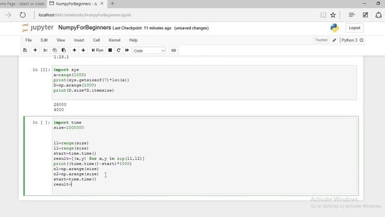385x217 pixels.
Task: Click the edit pencil icon near Python 3
Action: (334, 40)
